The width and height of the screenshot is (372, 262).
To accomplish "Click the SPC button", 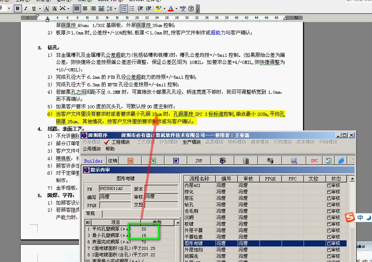I will click(x=314, y=161).
